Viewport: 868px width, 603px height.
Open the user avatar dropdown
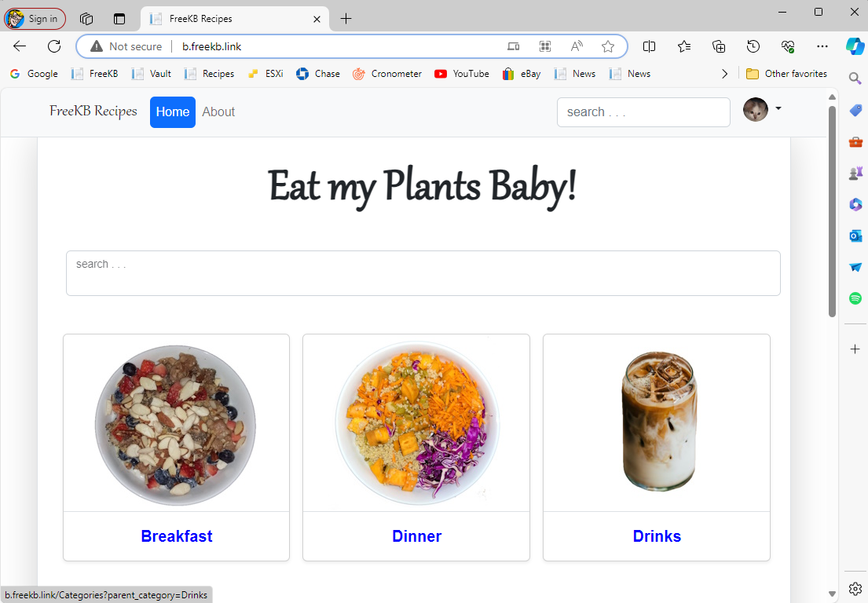click(x=763, y=110)
